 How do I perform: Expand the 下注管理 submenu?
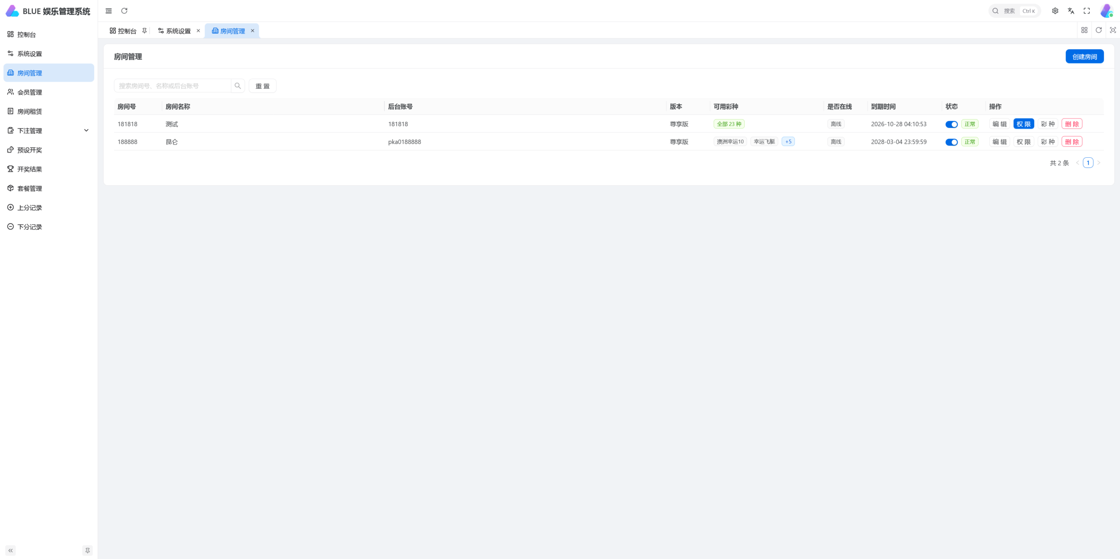[x=49, y=130]
